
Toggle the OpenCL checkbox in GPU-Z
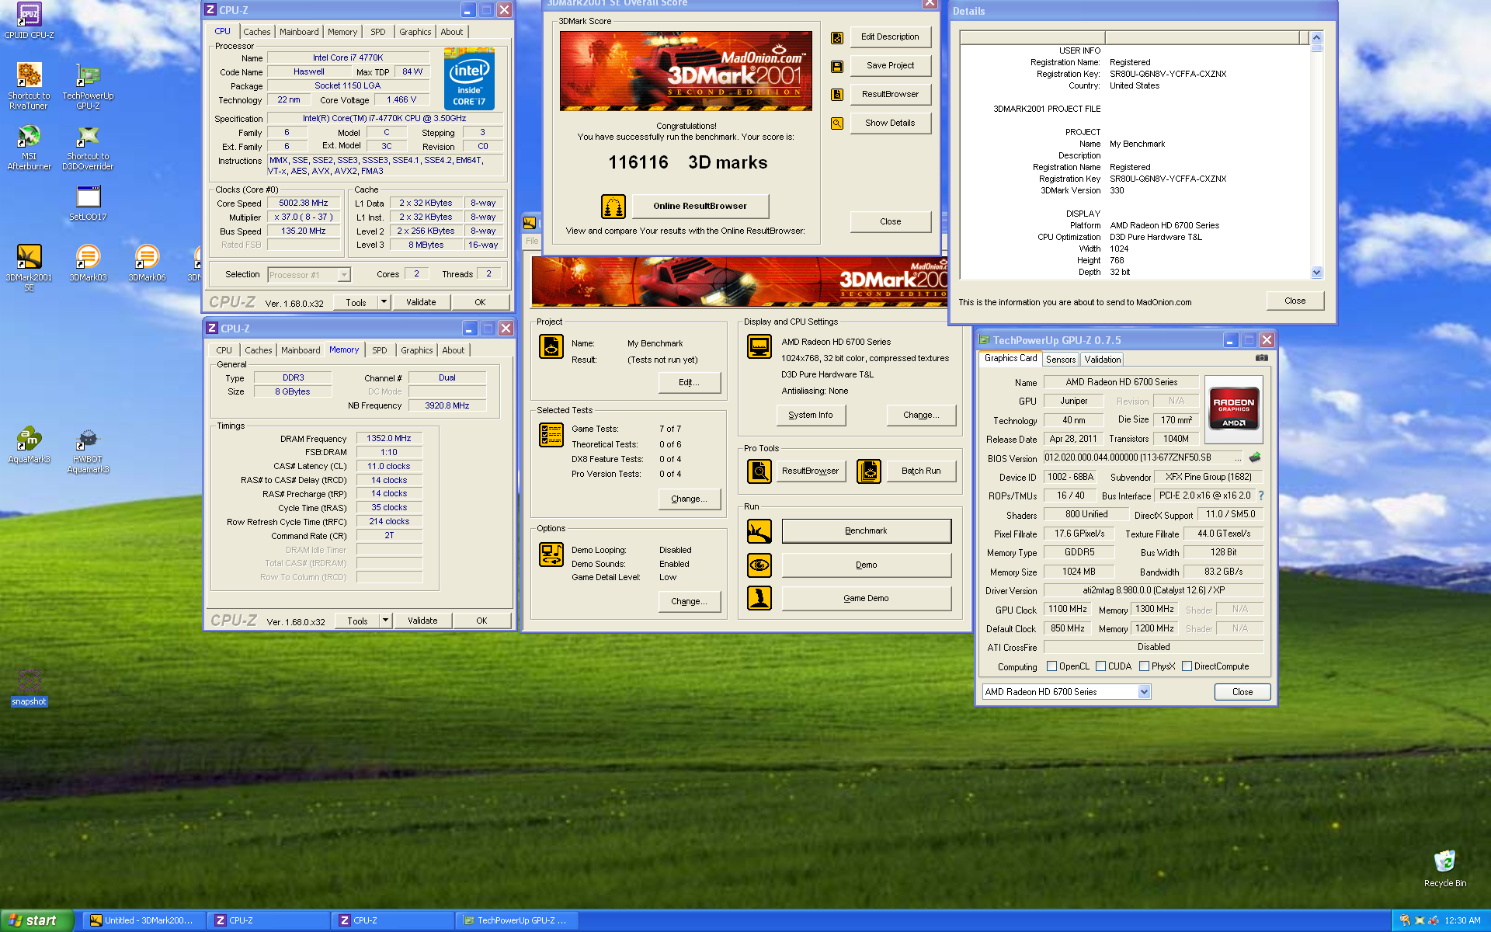coord(1051,666)
